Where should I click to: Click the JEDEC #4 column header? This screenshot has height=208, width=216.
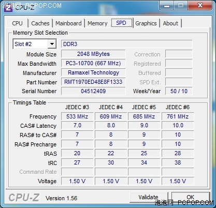pos(111,107)
